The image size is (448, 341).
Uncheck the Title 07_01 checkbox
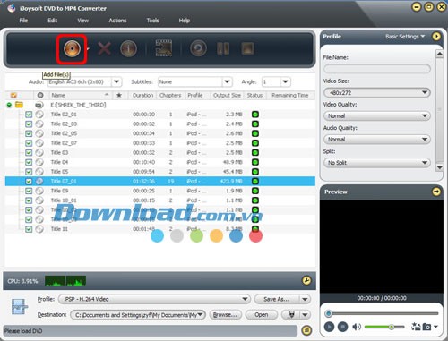pos(29,181)
